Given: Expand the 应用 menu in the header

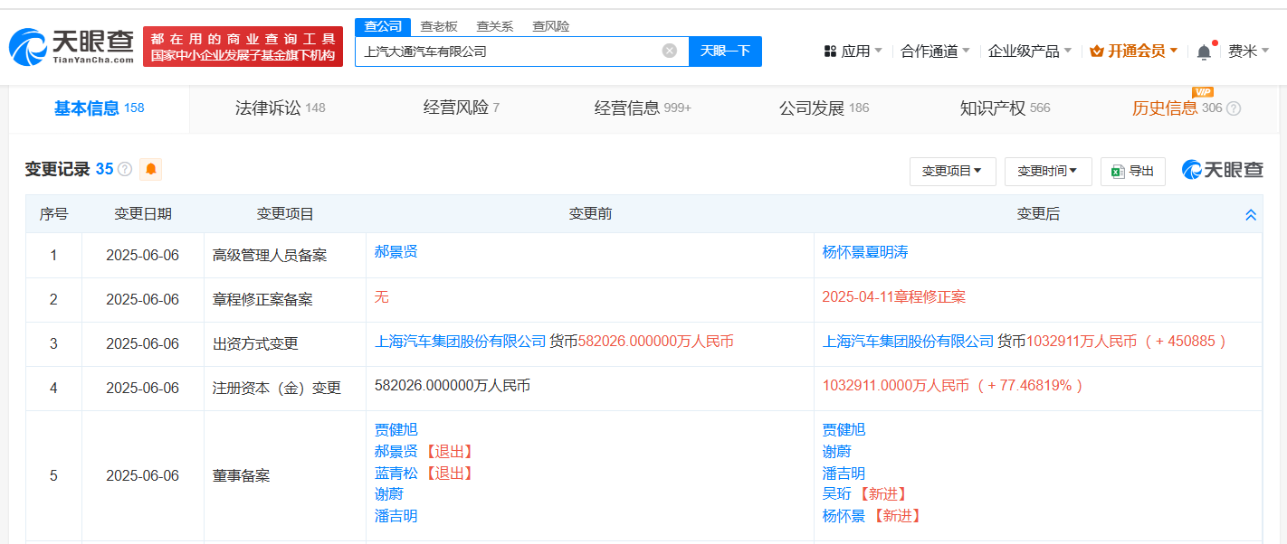Looking at the screenshot, I should (x=853, y=52).
